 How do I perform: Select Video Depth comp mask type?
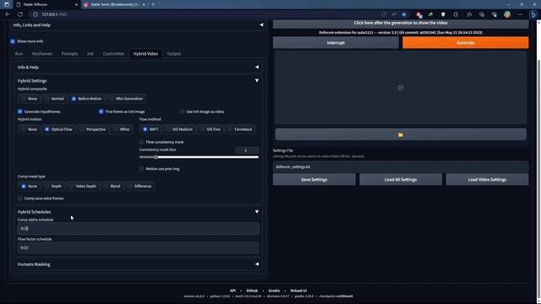[83, 186]
